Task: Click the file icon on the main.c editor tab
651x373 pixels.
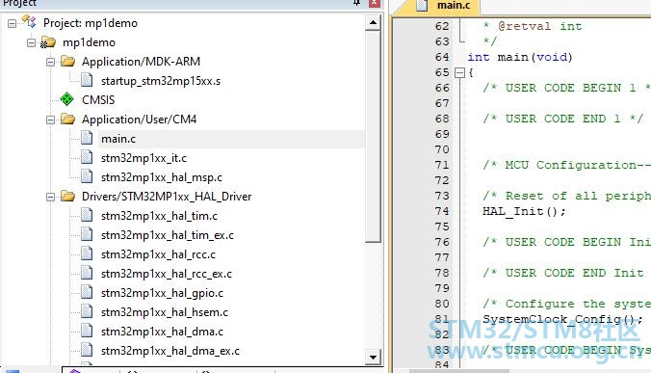Action: [422, 5]
